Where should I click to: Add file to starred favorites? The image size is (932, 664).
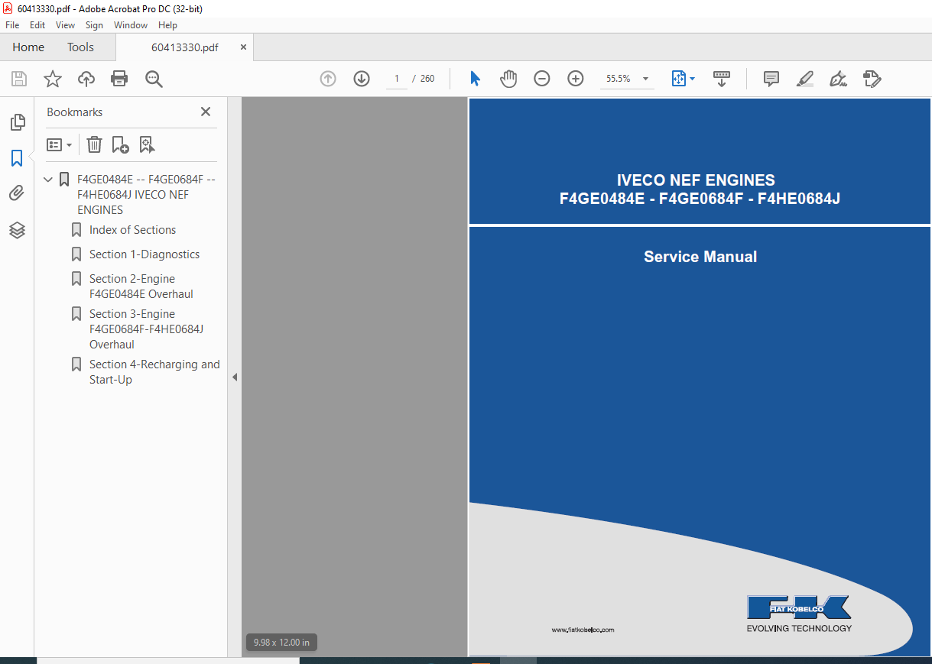click(53, 79)
